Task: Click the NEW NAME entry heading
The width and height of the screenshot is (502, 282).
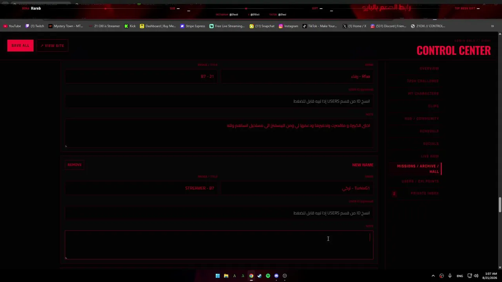Action: pyautogui.click(x=363, y=165)
